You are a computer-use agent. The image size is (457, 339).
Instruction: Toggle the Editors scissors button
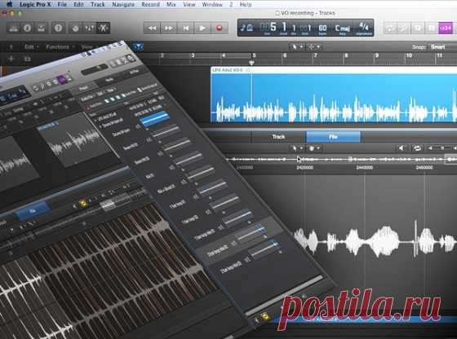click(x=103, y=29)
